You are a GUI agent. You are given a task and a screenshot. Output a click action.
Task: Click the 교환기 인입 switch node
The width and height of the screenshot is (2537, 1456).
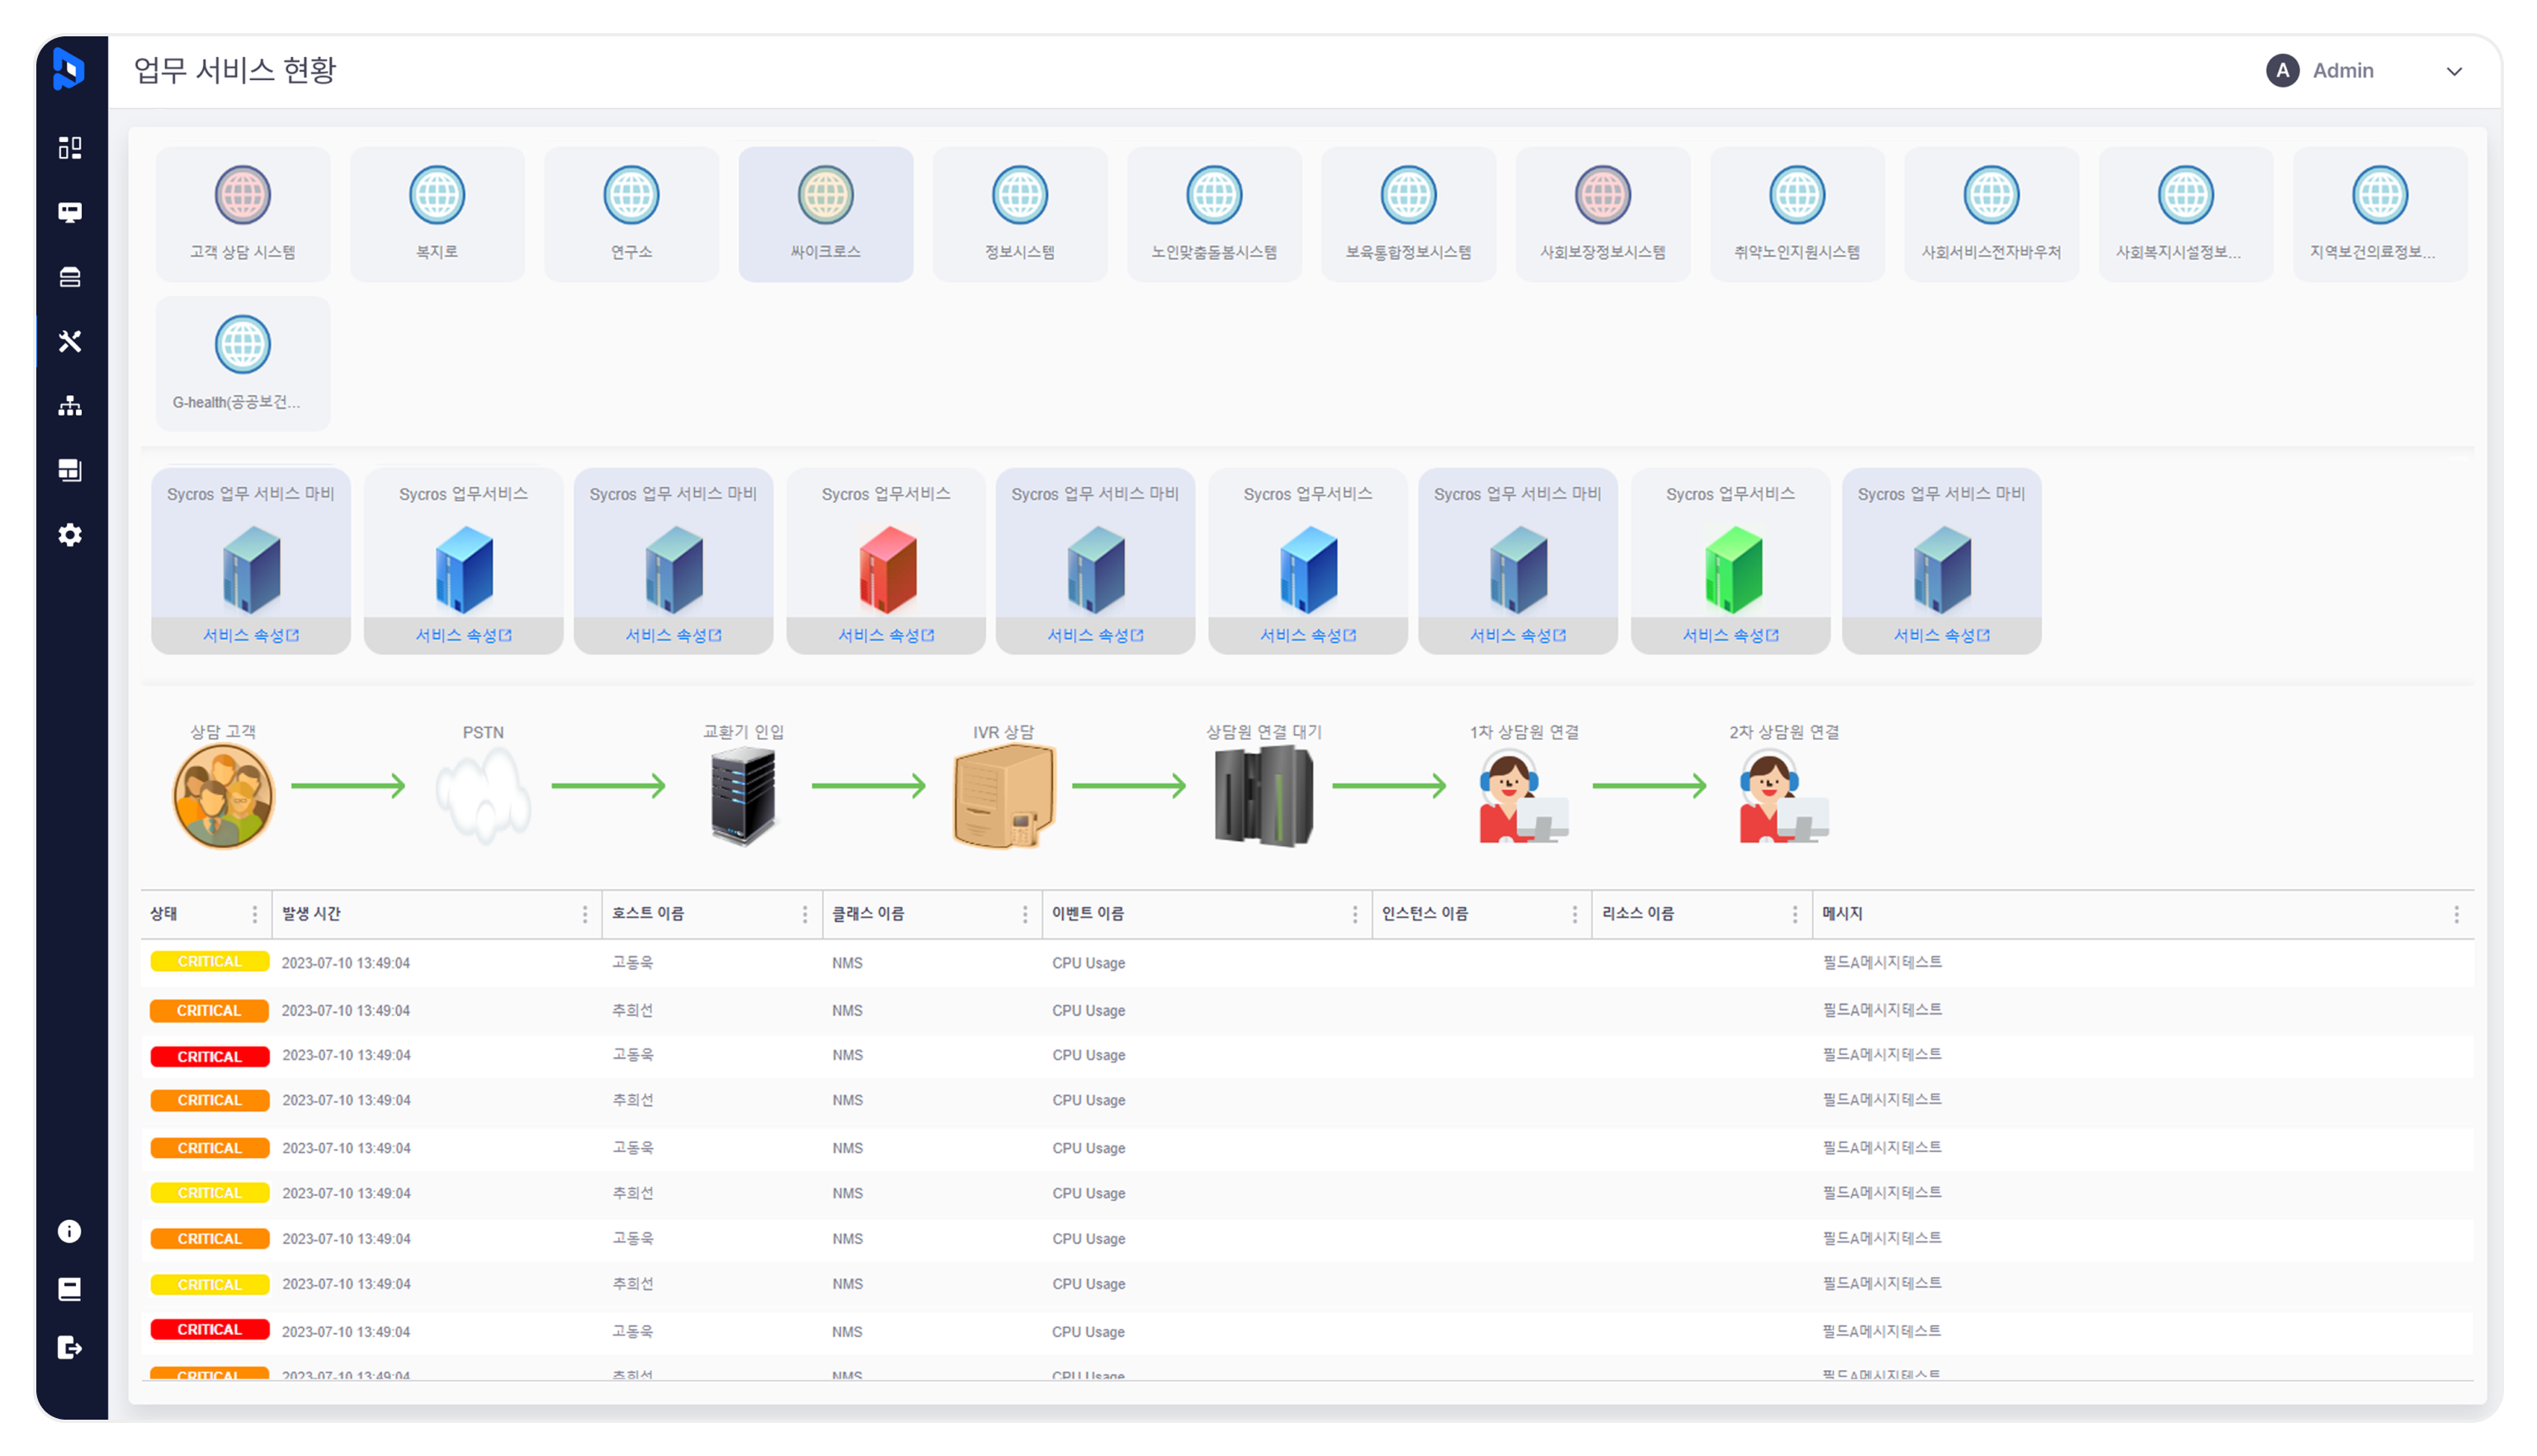point(743,795)
